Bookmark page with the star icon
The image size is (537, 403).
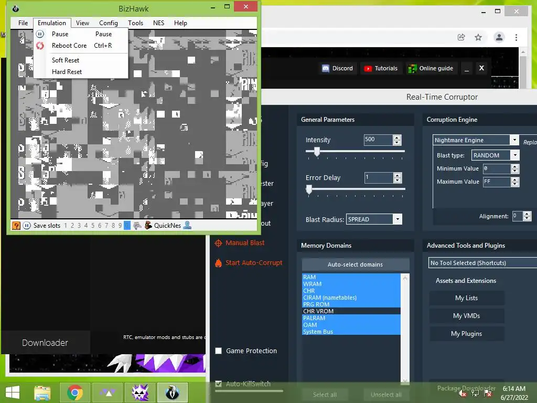(x=478, y=37)
